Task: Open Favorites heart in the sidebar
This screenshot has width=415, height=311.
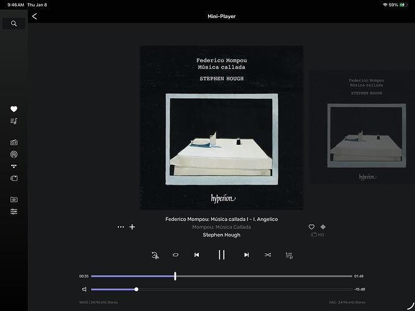Action: 14,109
